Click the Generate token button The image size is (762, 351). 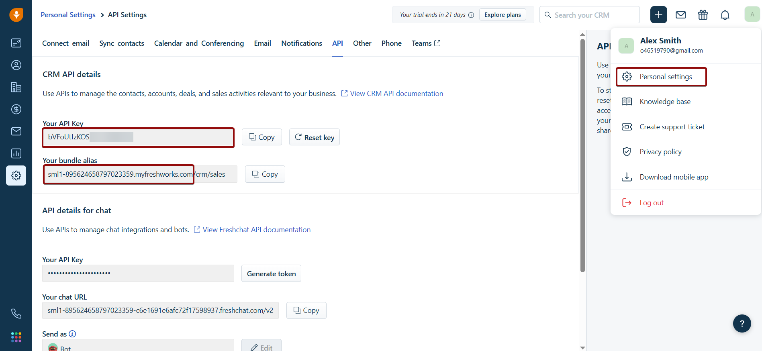271,273
